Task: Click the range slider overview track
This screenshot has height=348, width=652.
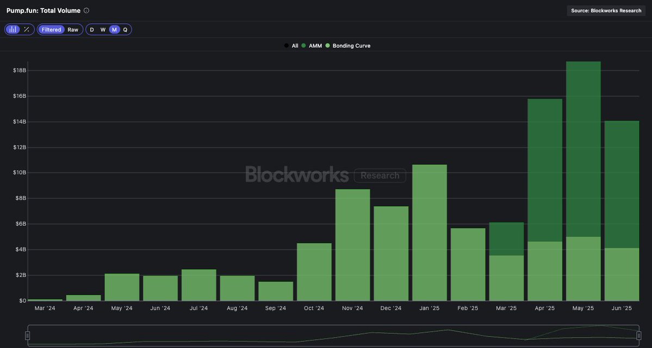Action: pos(333,335)
